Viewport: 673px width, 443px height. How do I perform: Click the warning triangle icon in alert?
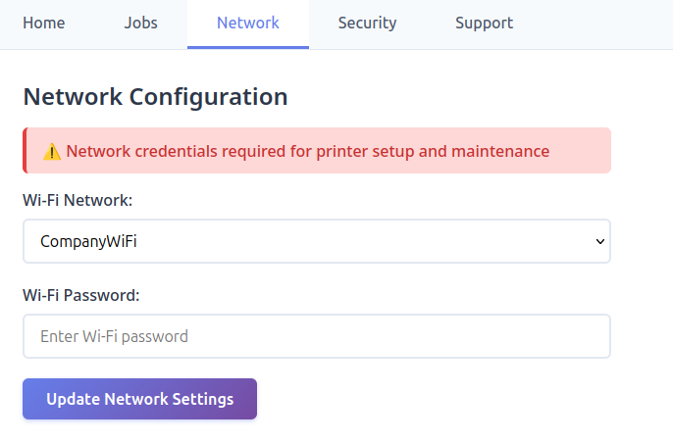(x=52, y=152)
